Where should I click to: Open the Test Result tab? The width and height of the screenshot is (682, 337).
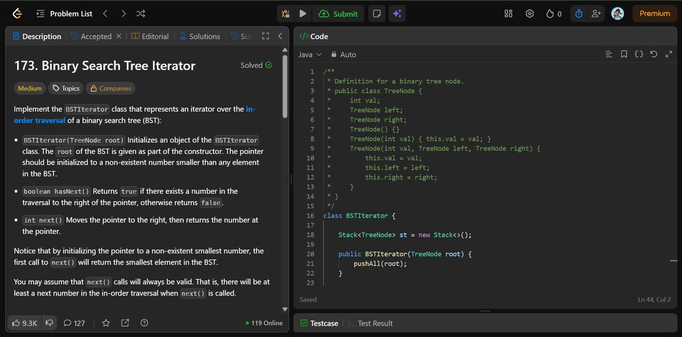click(370, 323)
